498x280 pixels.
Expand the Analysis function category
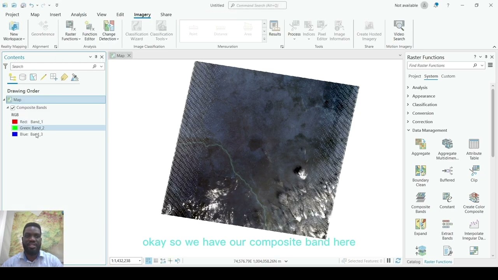[408, 87]
